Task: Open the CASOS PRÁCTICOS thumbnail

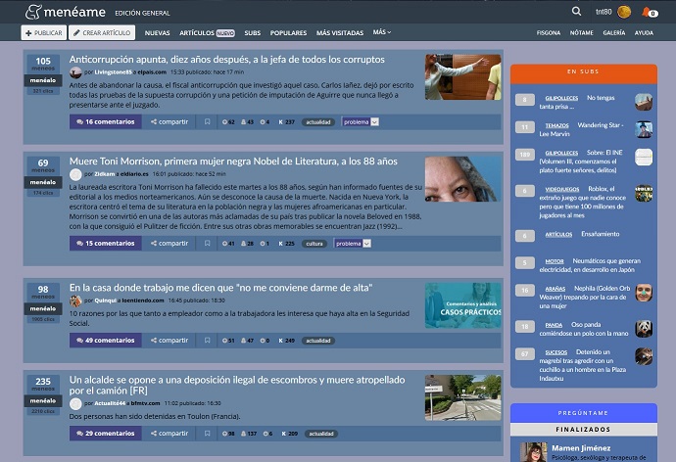Action: [462, 305]
